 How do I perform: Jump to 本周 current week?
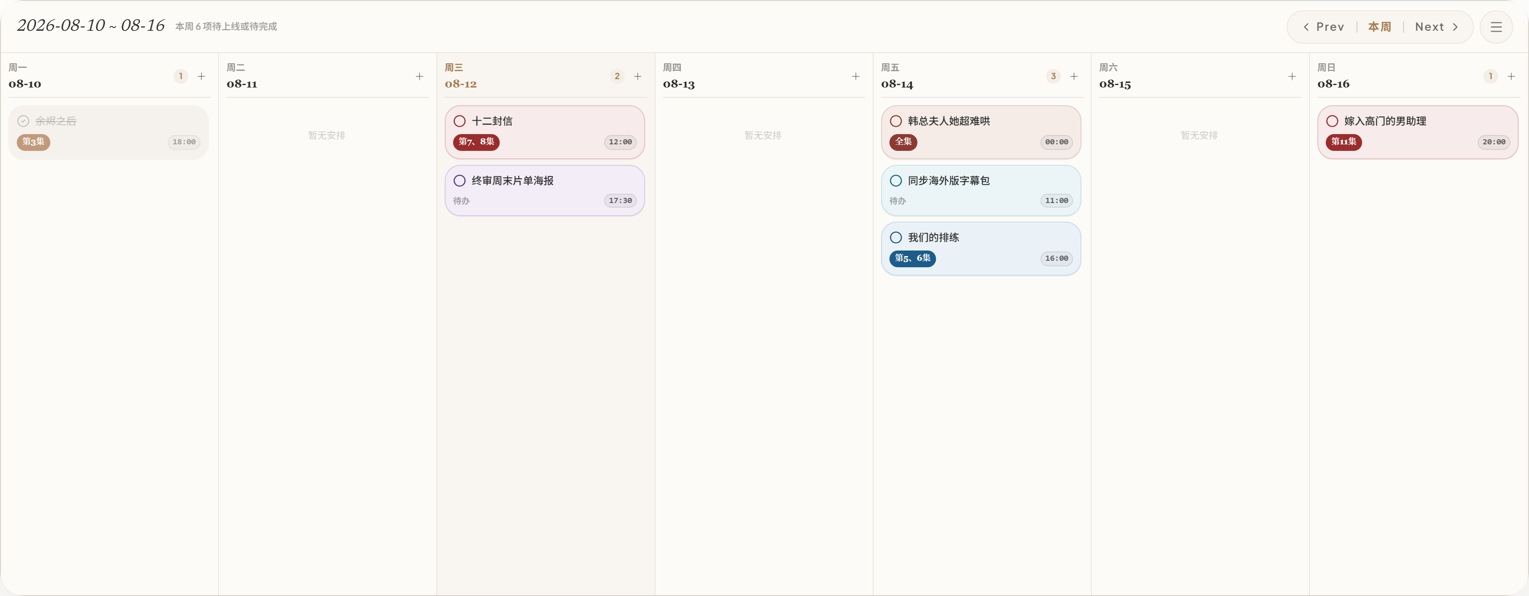[x=1379, y=27]
